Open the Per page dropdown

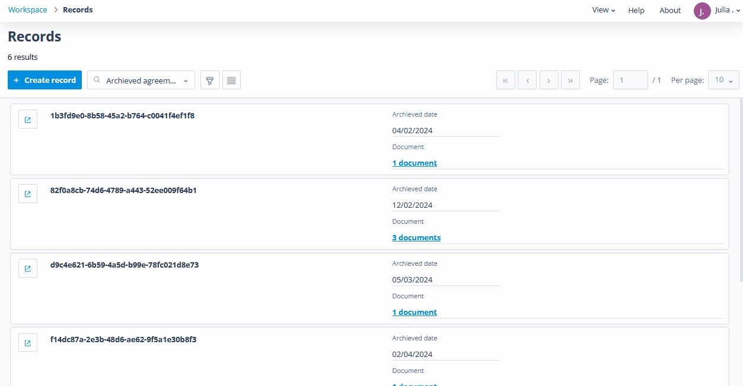[723, 81]
